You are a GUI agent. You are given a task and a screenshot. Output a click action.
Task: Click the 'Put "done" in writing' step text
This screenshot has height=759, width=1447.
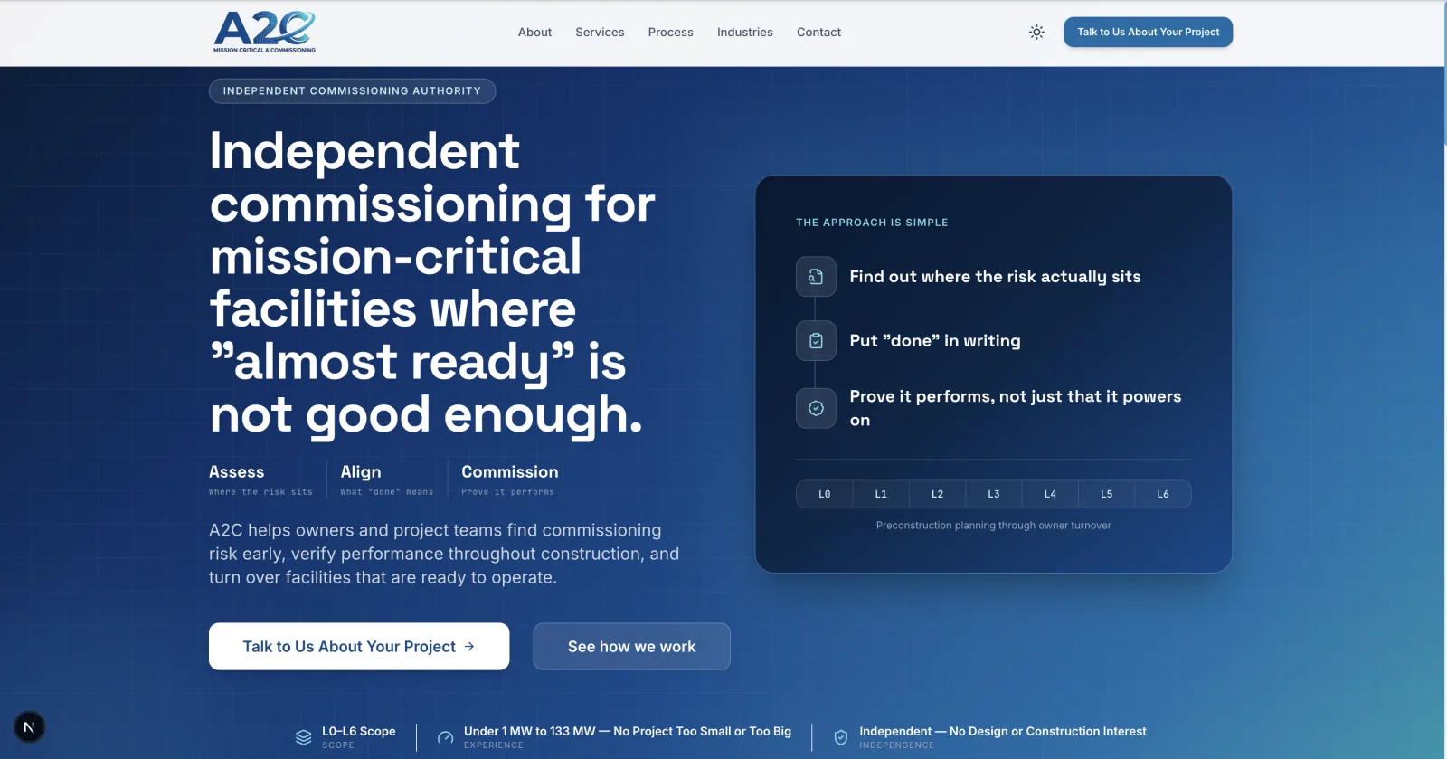click(935, 341)
